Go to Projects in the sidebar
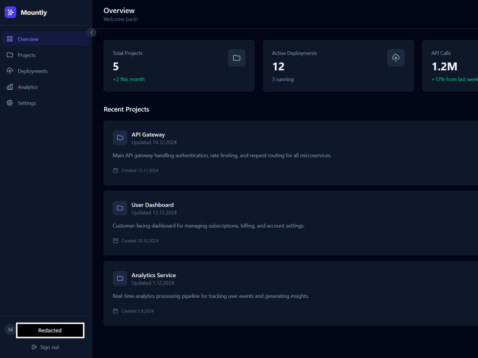478x358 pixels. point(45,55)
